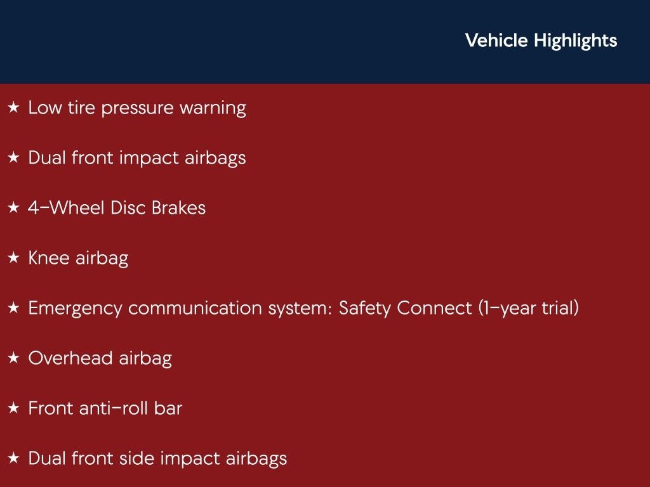
Task: Click the word Vehicle in the title
Action: (x=496, y=41)
